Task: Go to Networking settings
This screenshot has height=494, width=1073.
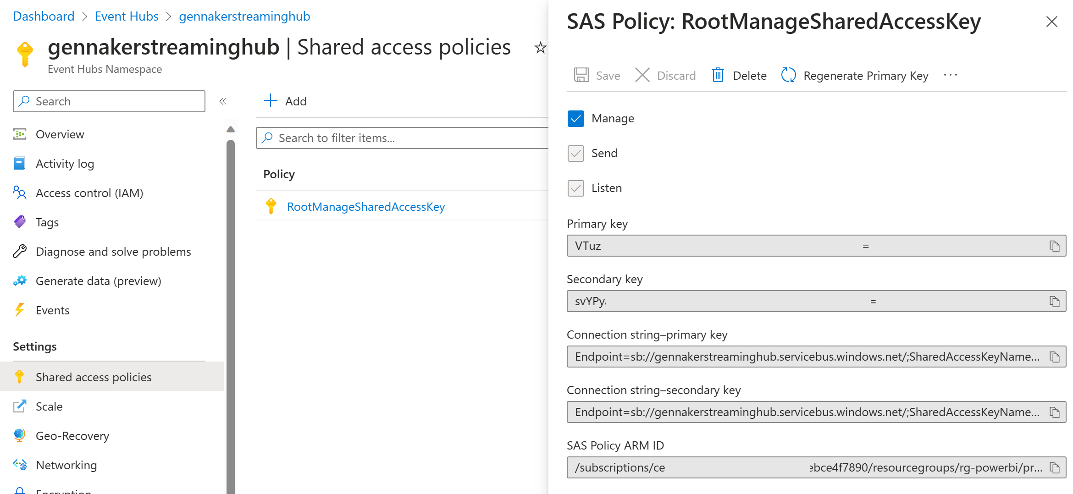Action: [x=66, y=465]
